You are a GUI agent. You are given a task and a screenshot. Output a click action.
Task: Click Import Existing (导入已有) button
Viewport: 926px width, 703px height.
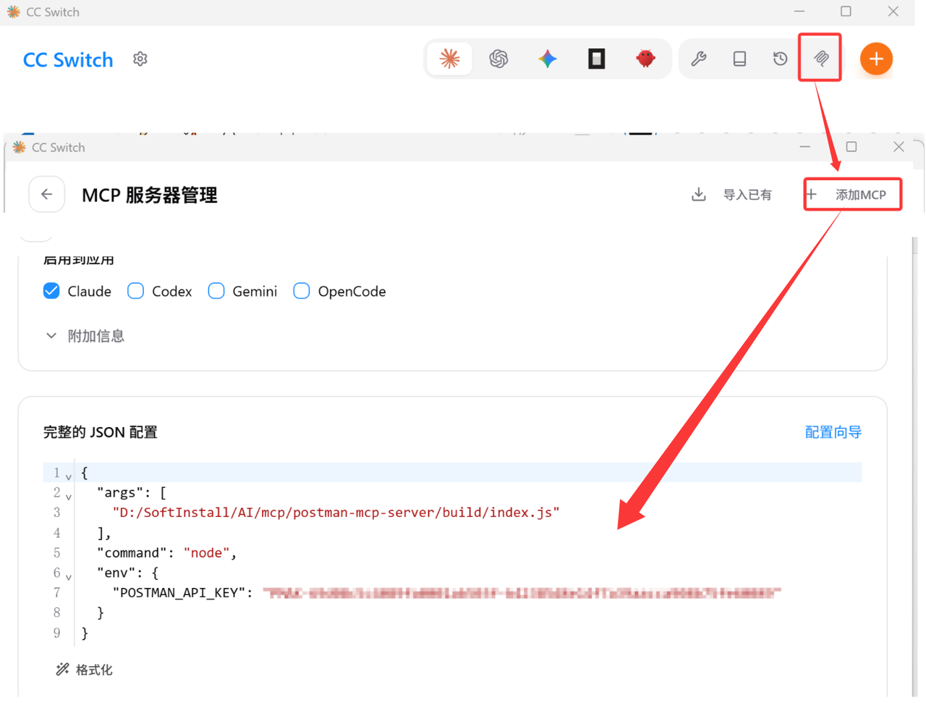[x=732, y=194]
